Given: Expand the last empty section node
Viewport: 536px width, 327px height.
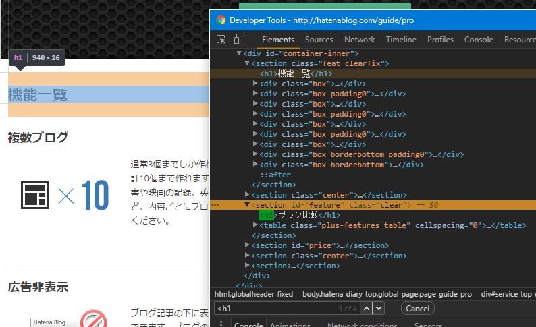Looking at the screenshot, I should pyautogui.click(x=247, y=265).
